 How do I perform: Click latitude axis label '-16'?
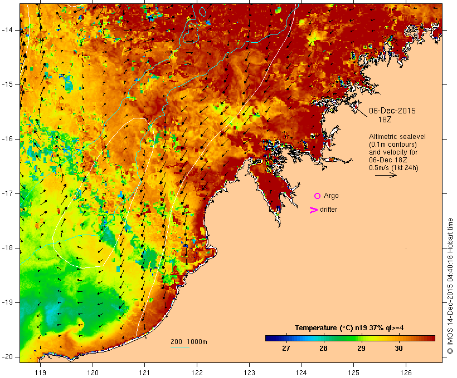click(x=7, y=139)
